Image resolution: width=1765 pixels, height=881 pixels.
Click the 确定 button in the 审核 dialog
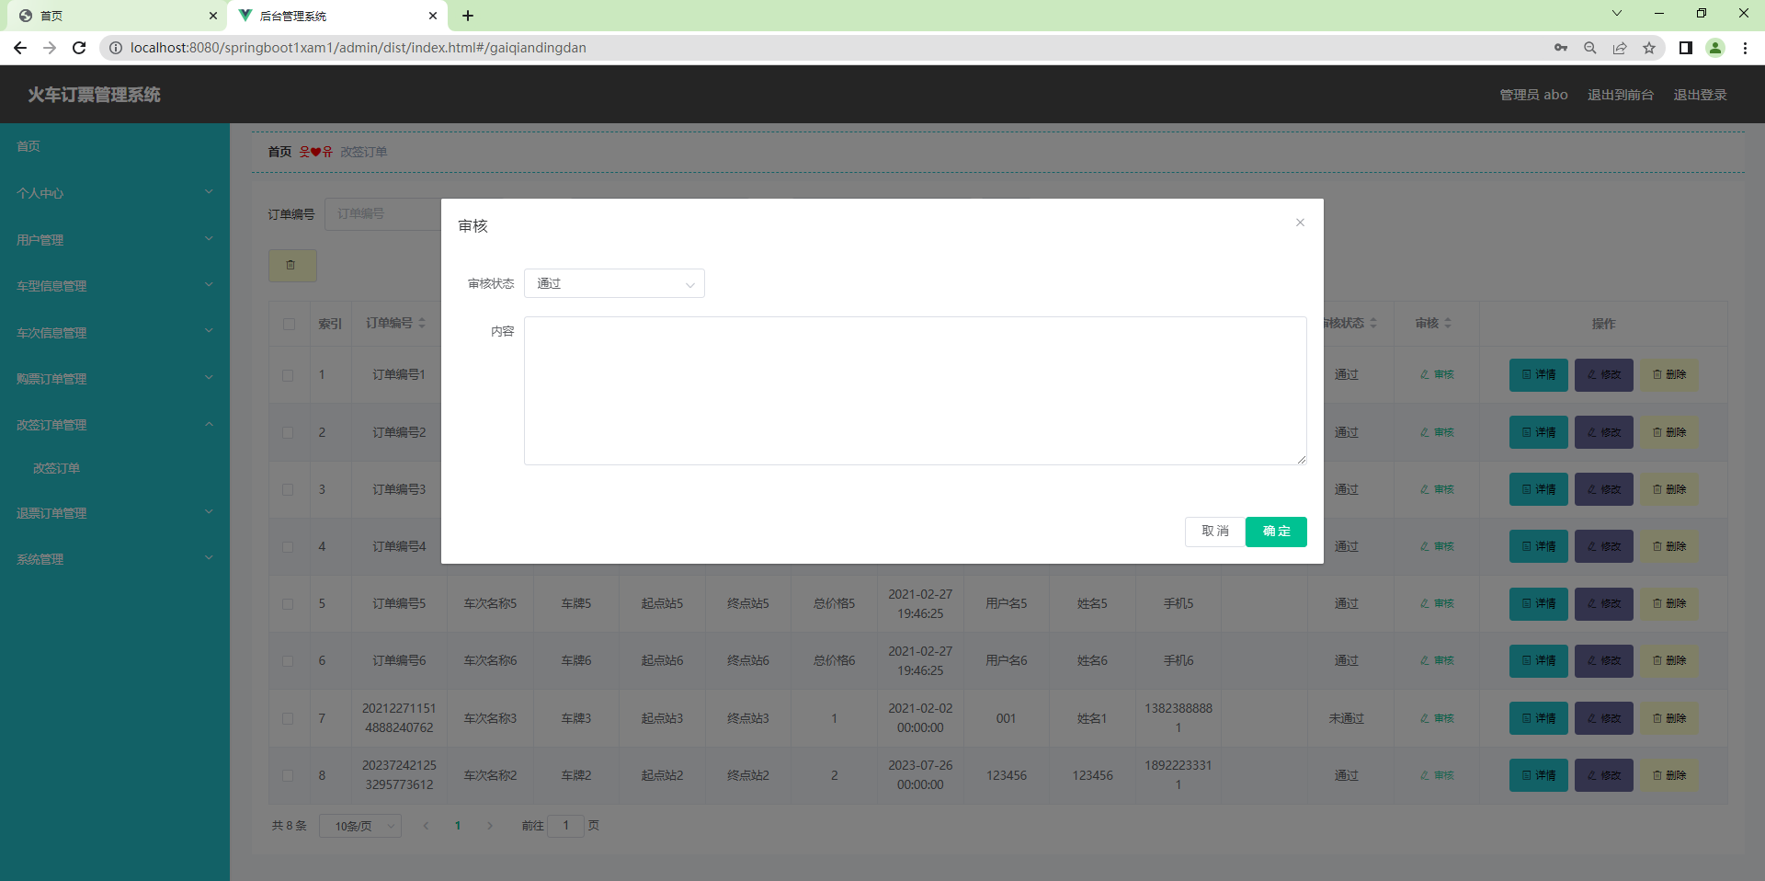pyautogui.click(x=1275, y=532)
